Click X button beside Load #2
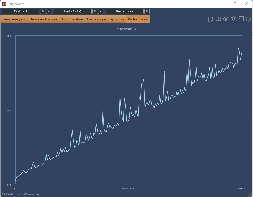The width and height of the screenshot is (253, 197). (101, 11)
